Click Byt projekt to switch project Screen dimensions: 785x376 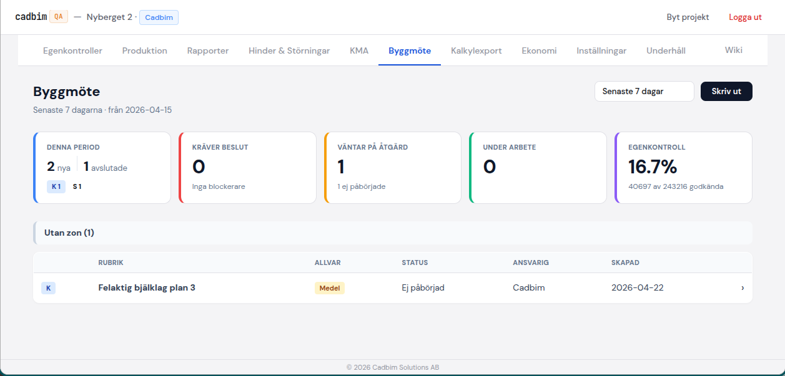point(688,17)
